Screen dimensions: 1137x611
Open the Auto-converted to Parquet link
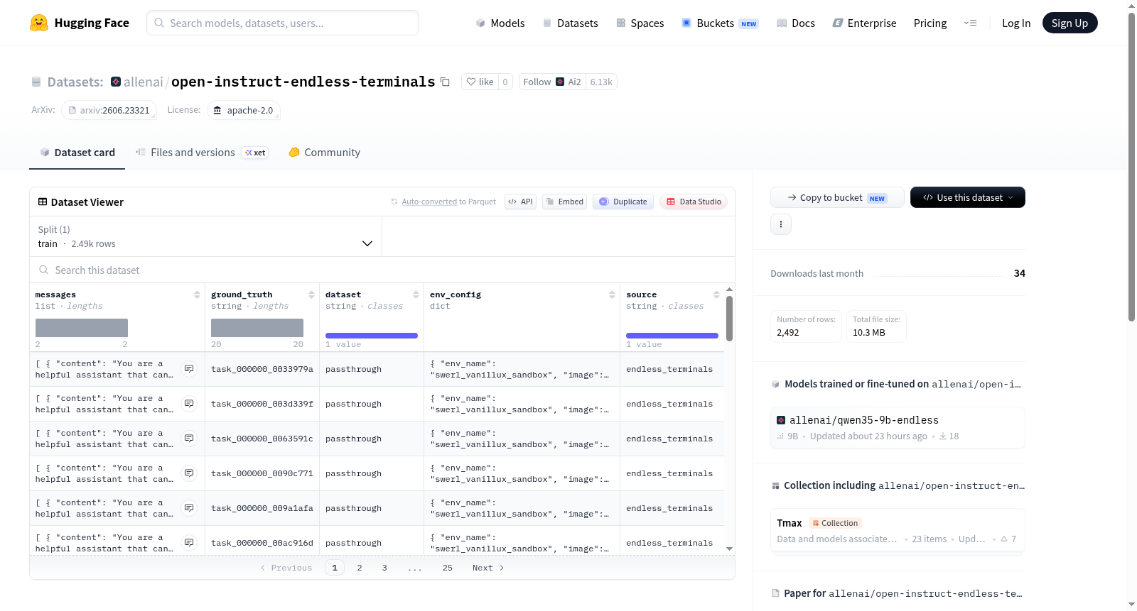tap(449, 202)
